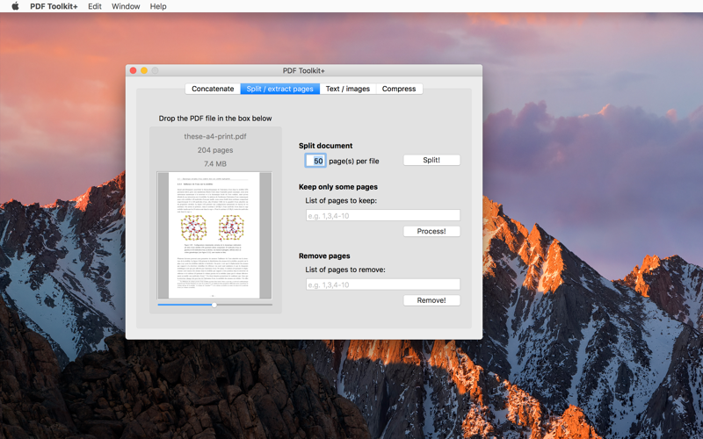The height and width of the screenshot is (439, 703).
Task: Click the Process! button
Action: 431,231
